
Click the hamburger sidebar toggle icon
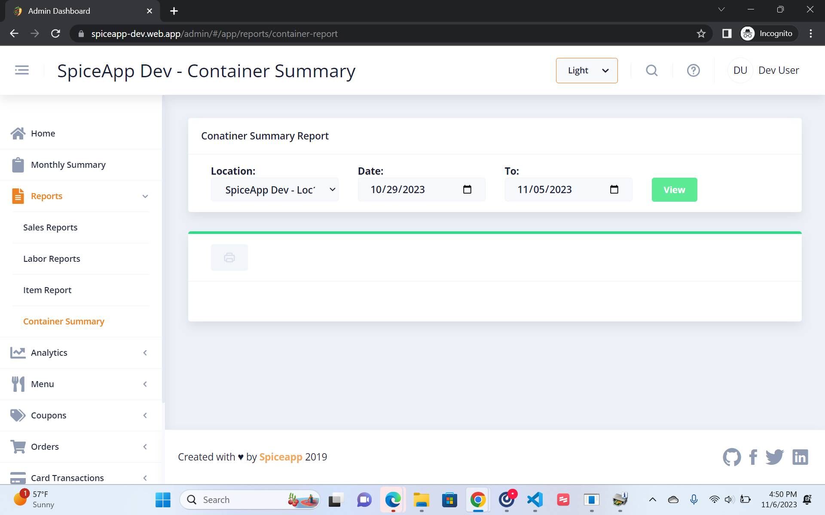pos(21,70)
